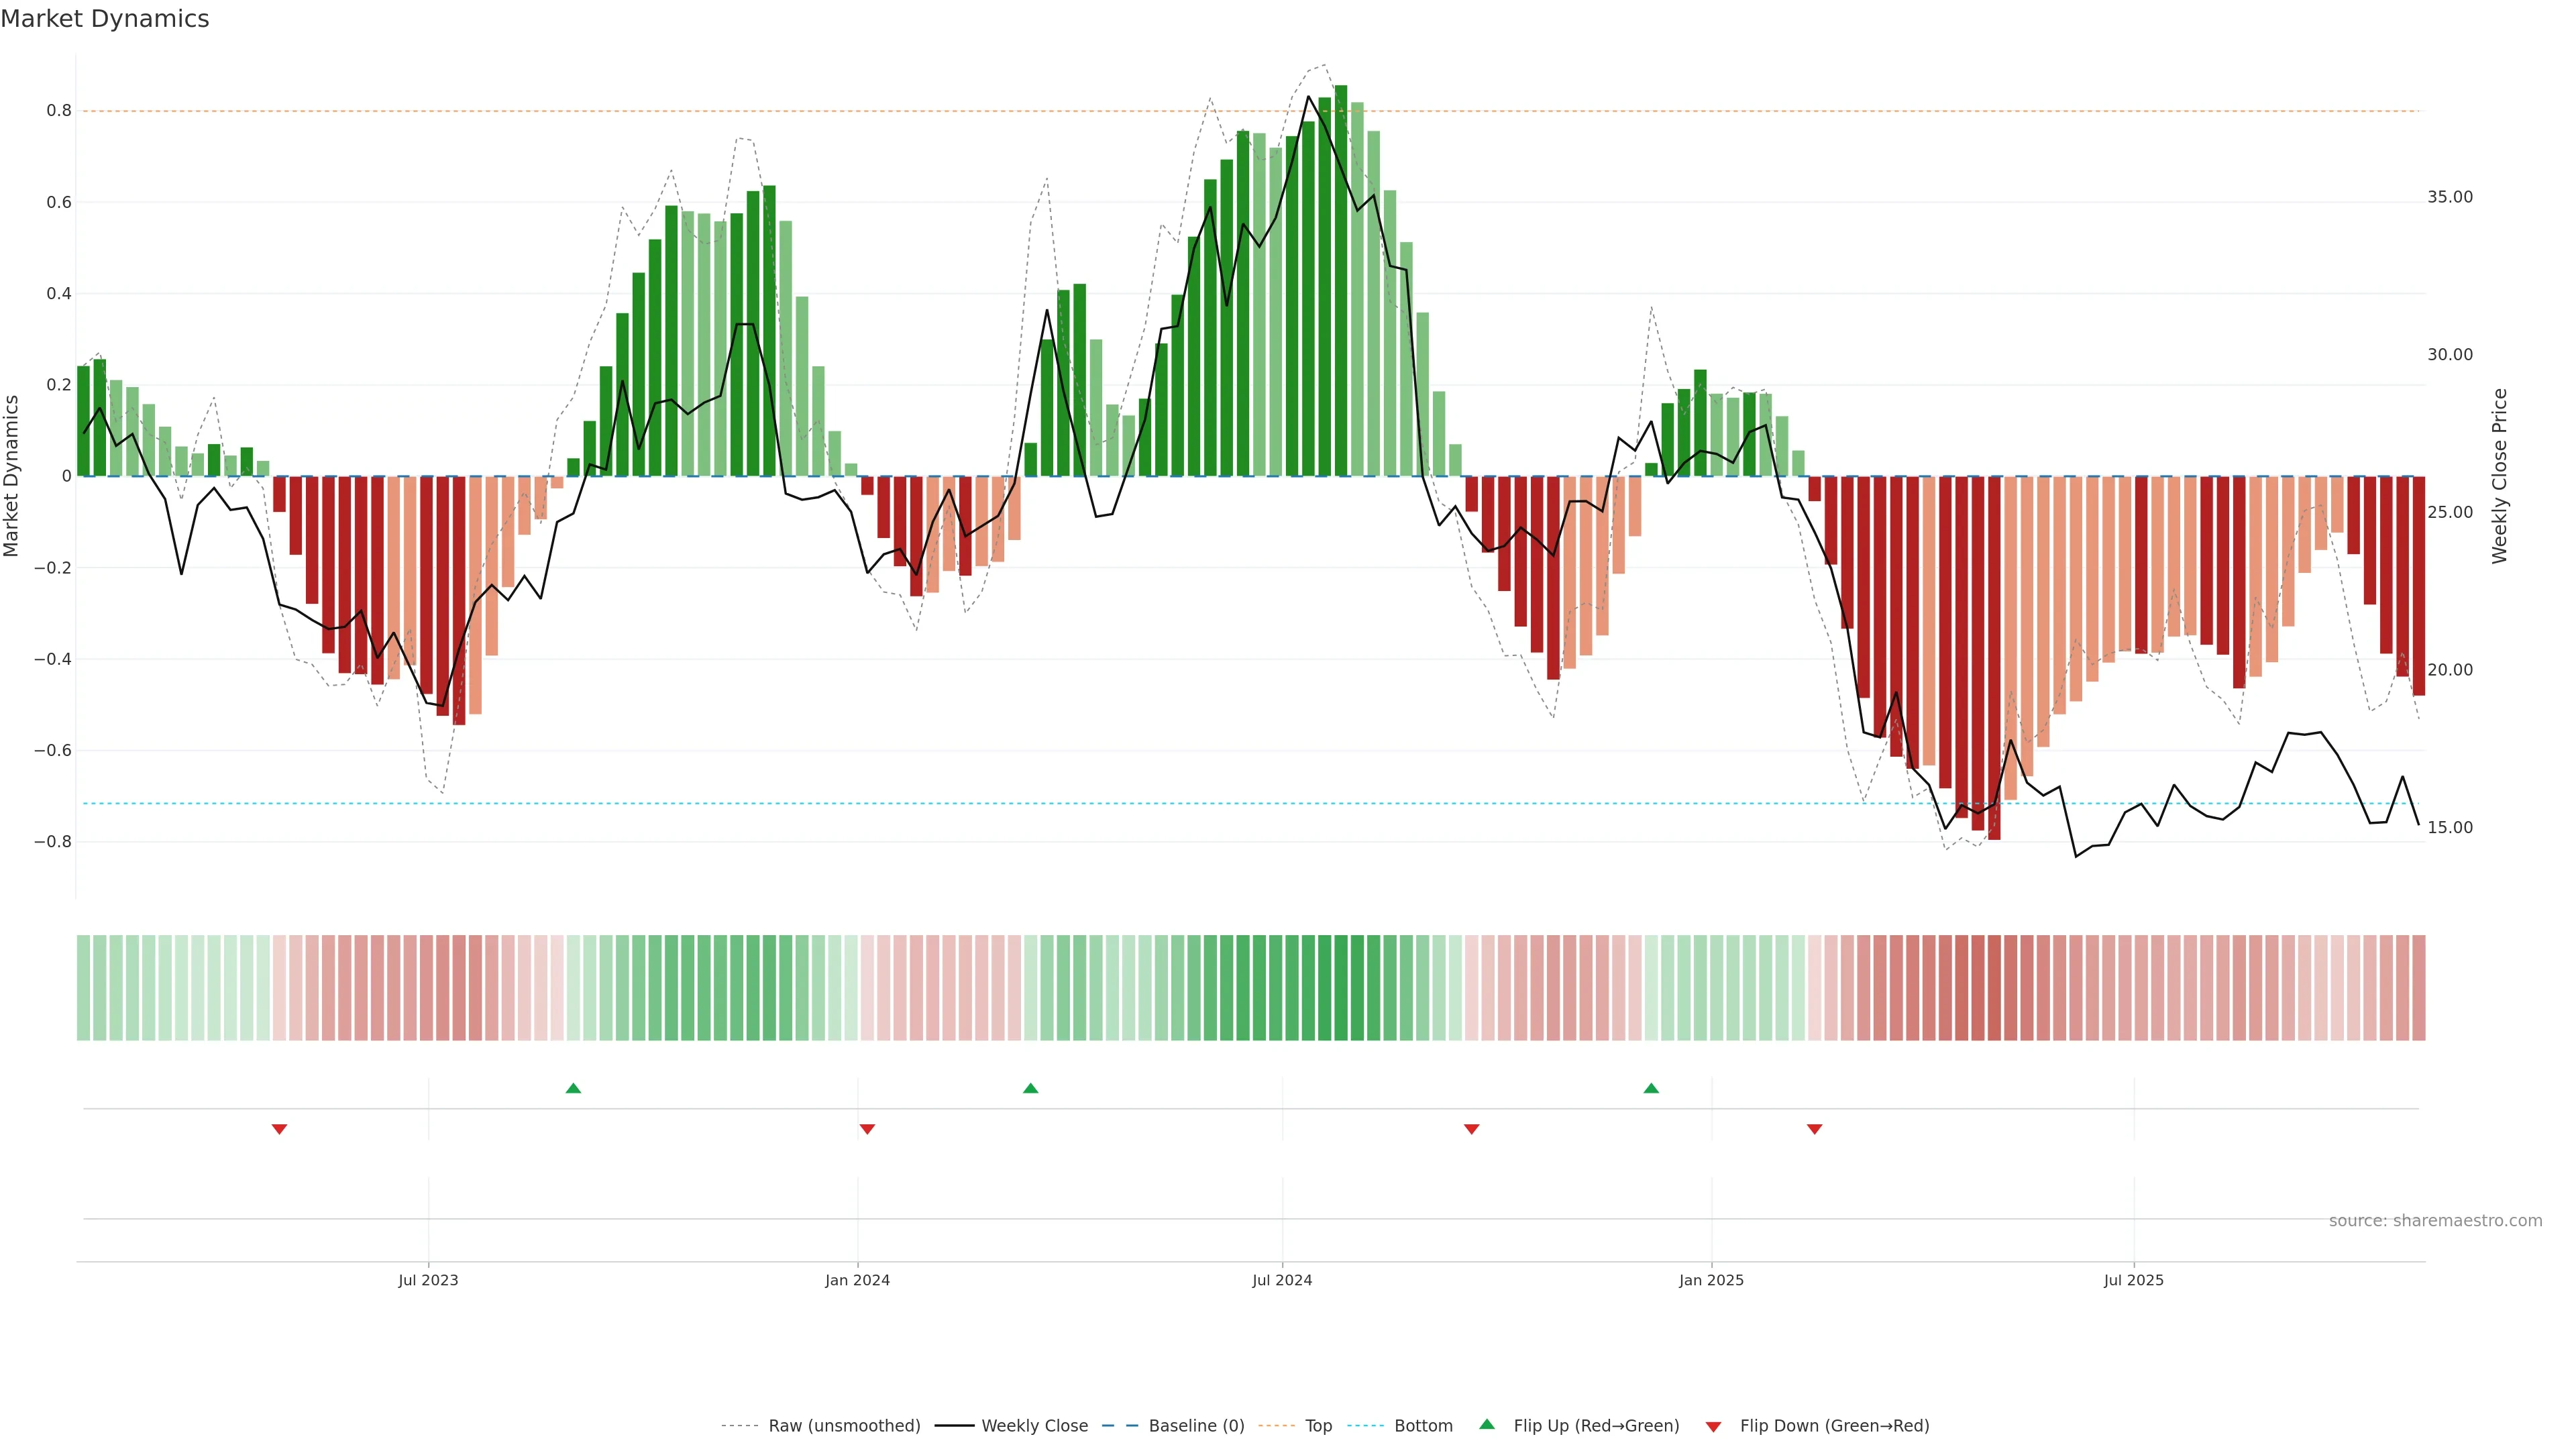
Task: Click the green flip-up marker before Jan 2025
Action: pyautogui.click(x=1651, y=1088)
